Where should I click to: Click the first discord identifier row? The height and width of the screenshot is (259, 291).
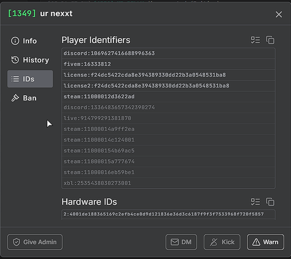pyautogui.click(x=168, y=53)
